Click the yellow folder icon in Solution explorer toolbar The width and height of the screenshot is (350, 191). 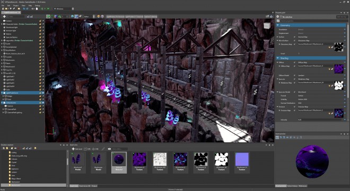coord(35,148)
